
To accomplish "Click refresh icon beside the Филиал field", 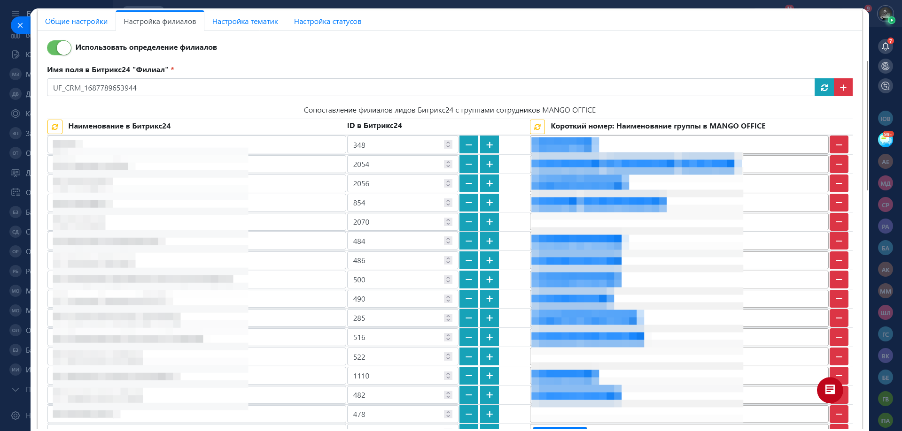I will click(824, 88).
